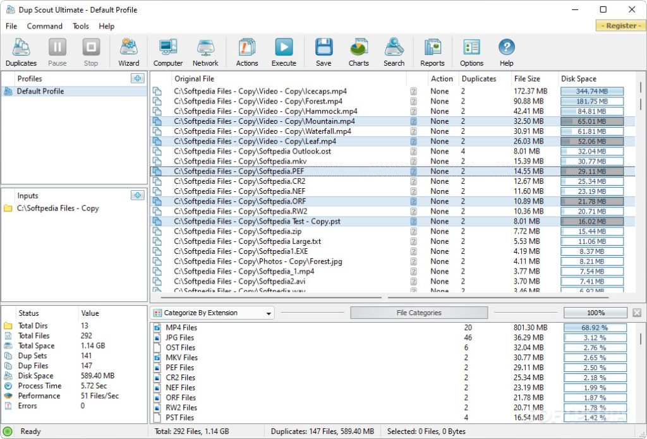Toggle the action box for Softpedia.PEF row
This screenshot has width=647, height=439.
[414, 171]
